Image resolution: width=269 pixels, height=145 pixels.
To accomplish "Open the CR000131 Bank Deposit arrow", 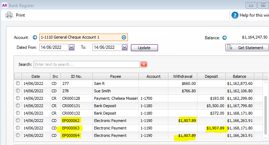I will tap(18, 106).
